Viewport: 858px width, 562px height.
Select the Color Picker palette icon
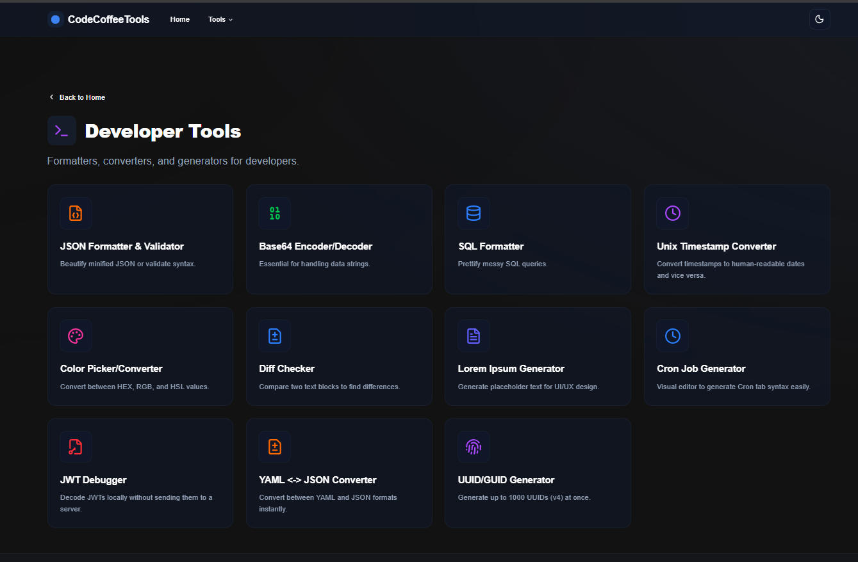[x=76, y=335]
